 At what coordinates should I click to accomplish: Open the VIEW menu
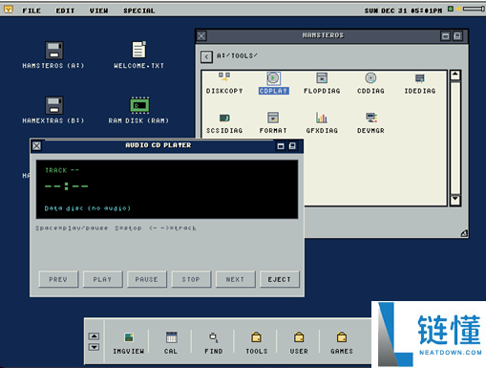tap(98, 11)
